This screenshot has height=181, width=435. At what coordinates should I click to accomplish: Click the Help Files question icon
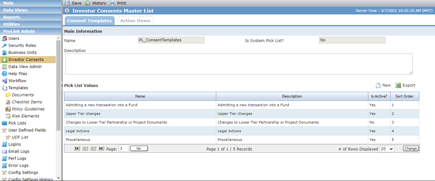click(x=5, y=74)
